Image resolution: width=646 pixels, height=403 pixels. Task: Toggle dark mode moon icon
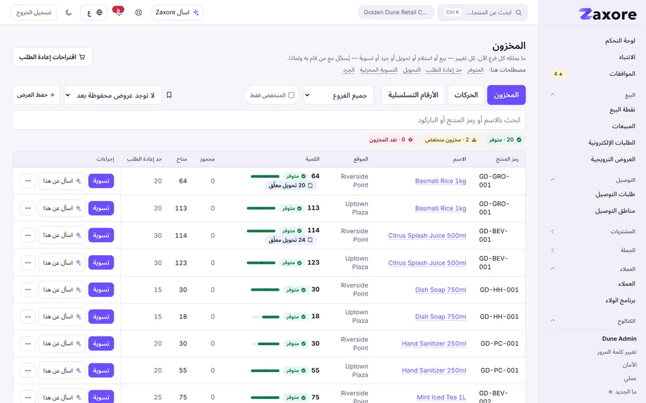[69, 12]
